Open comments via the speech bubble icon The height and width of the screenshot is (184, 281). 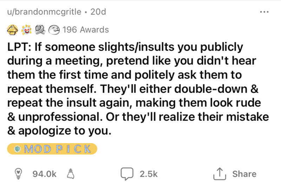pos(125,174)
